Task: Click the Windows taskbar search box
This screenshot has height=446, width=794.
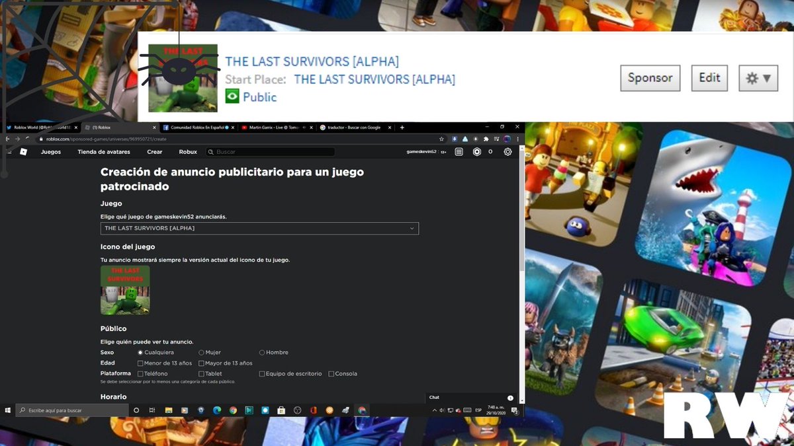Action: click(x=72, y=410)
